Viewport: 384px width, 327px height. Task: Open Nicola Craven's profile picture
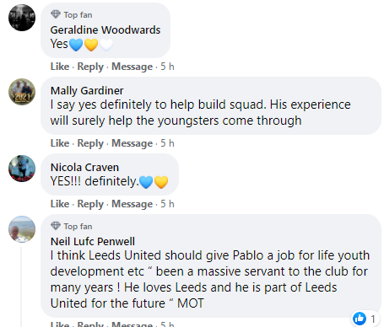coord(22,169)
